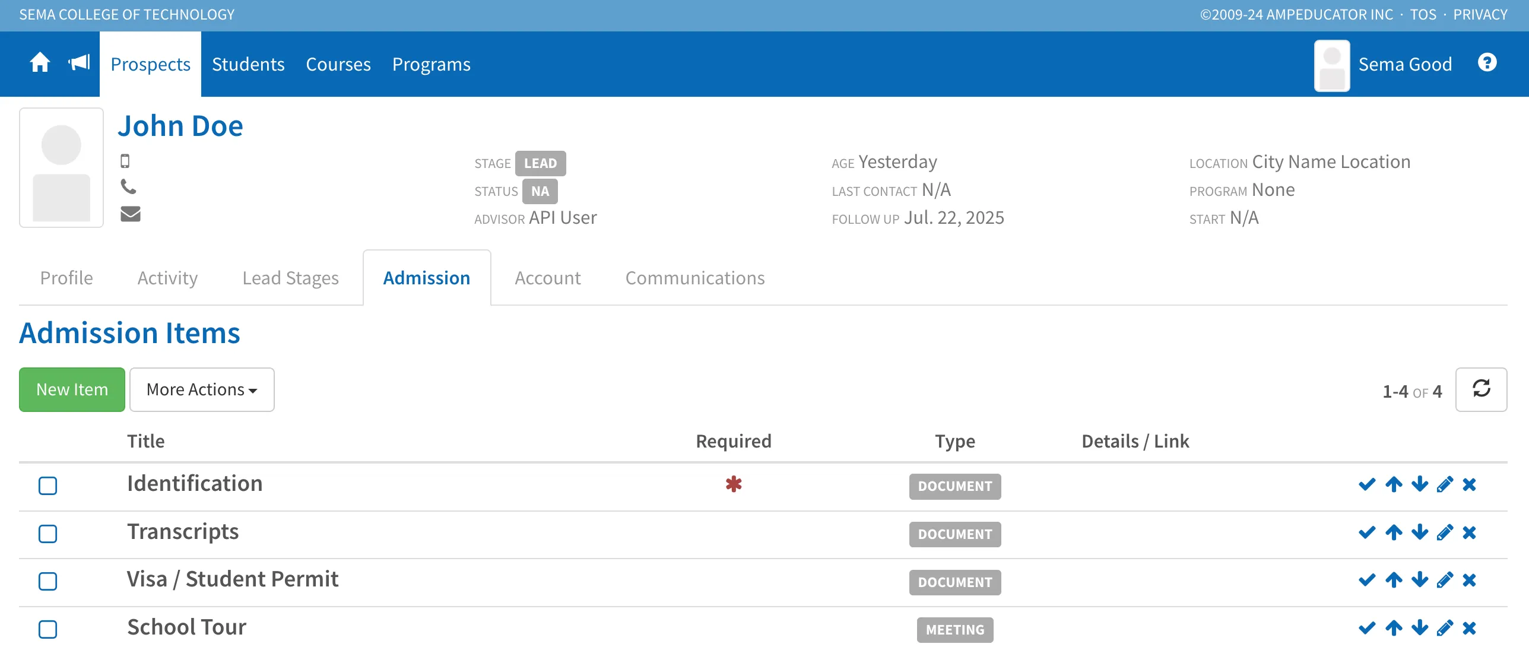1529x666 pixels.
Task: Mark Identification item as complete
Action: tap(1366, 484)
